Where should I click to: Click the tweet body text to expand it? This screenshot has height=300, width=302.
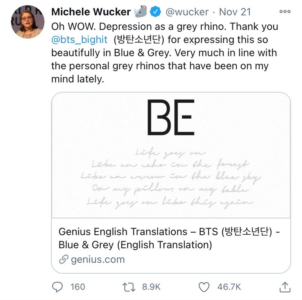point(165,53)
